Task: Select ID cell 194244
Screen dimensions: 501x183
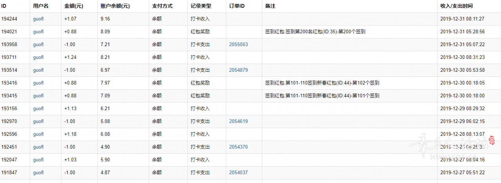Action: pos(9,19)
